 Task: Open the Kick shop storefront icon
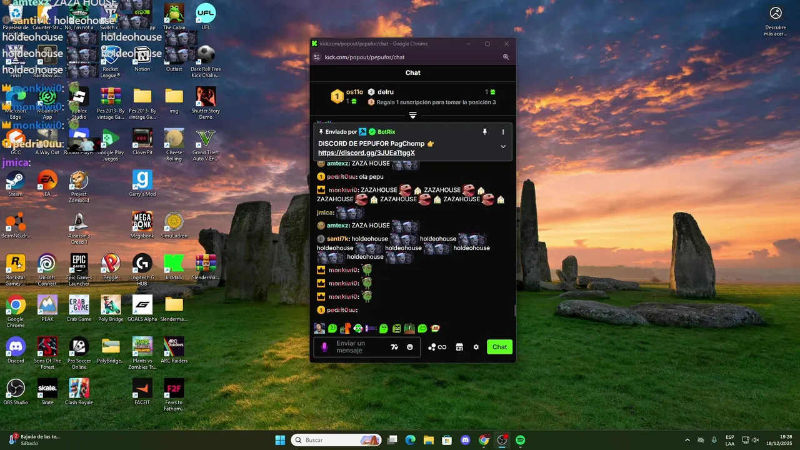(459, 347)
